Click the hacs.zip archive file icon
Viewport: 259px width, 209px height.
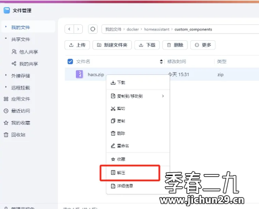(x=80, y=74)
